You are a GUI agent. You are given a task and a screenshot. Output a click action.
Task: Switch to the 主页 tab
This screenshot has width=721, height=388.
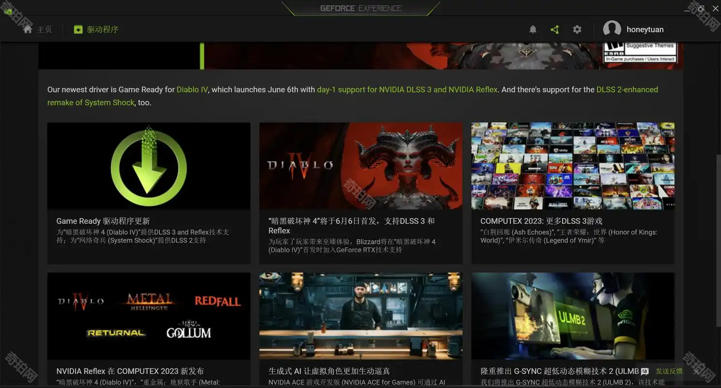pyautogui.click(x=37, y=30)
